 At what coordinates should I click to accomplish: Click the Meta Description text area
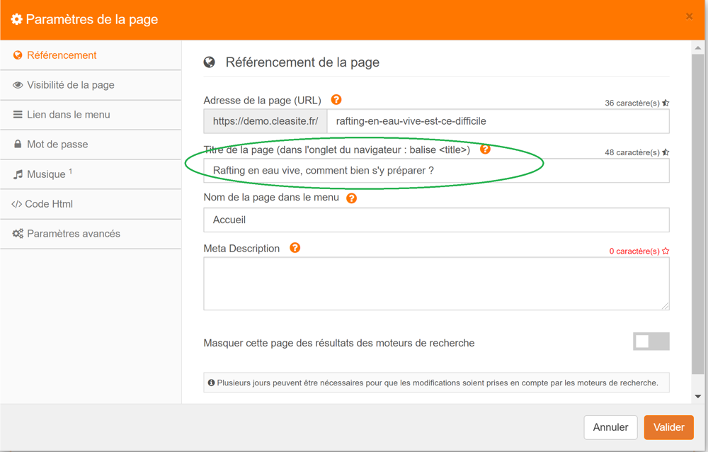click(x=436, y=283)
